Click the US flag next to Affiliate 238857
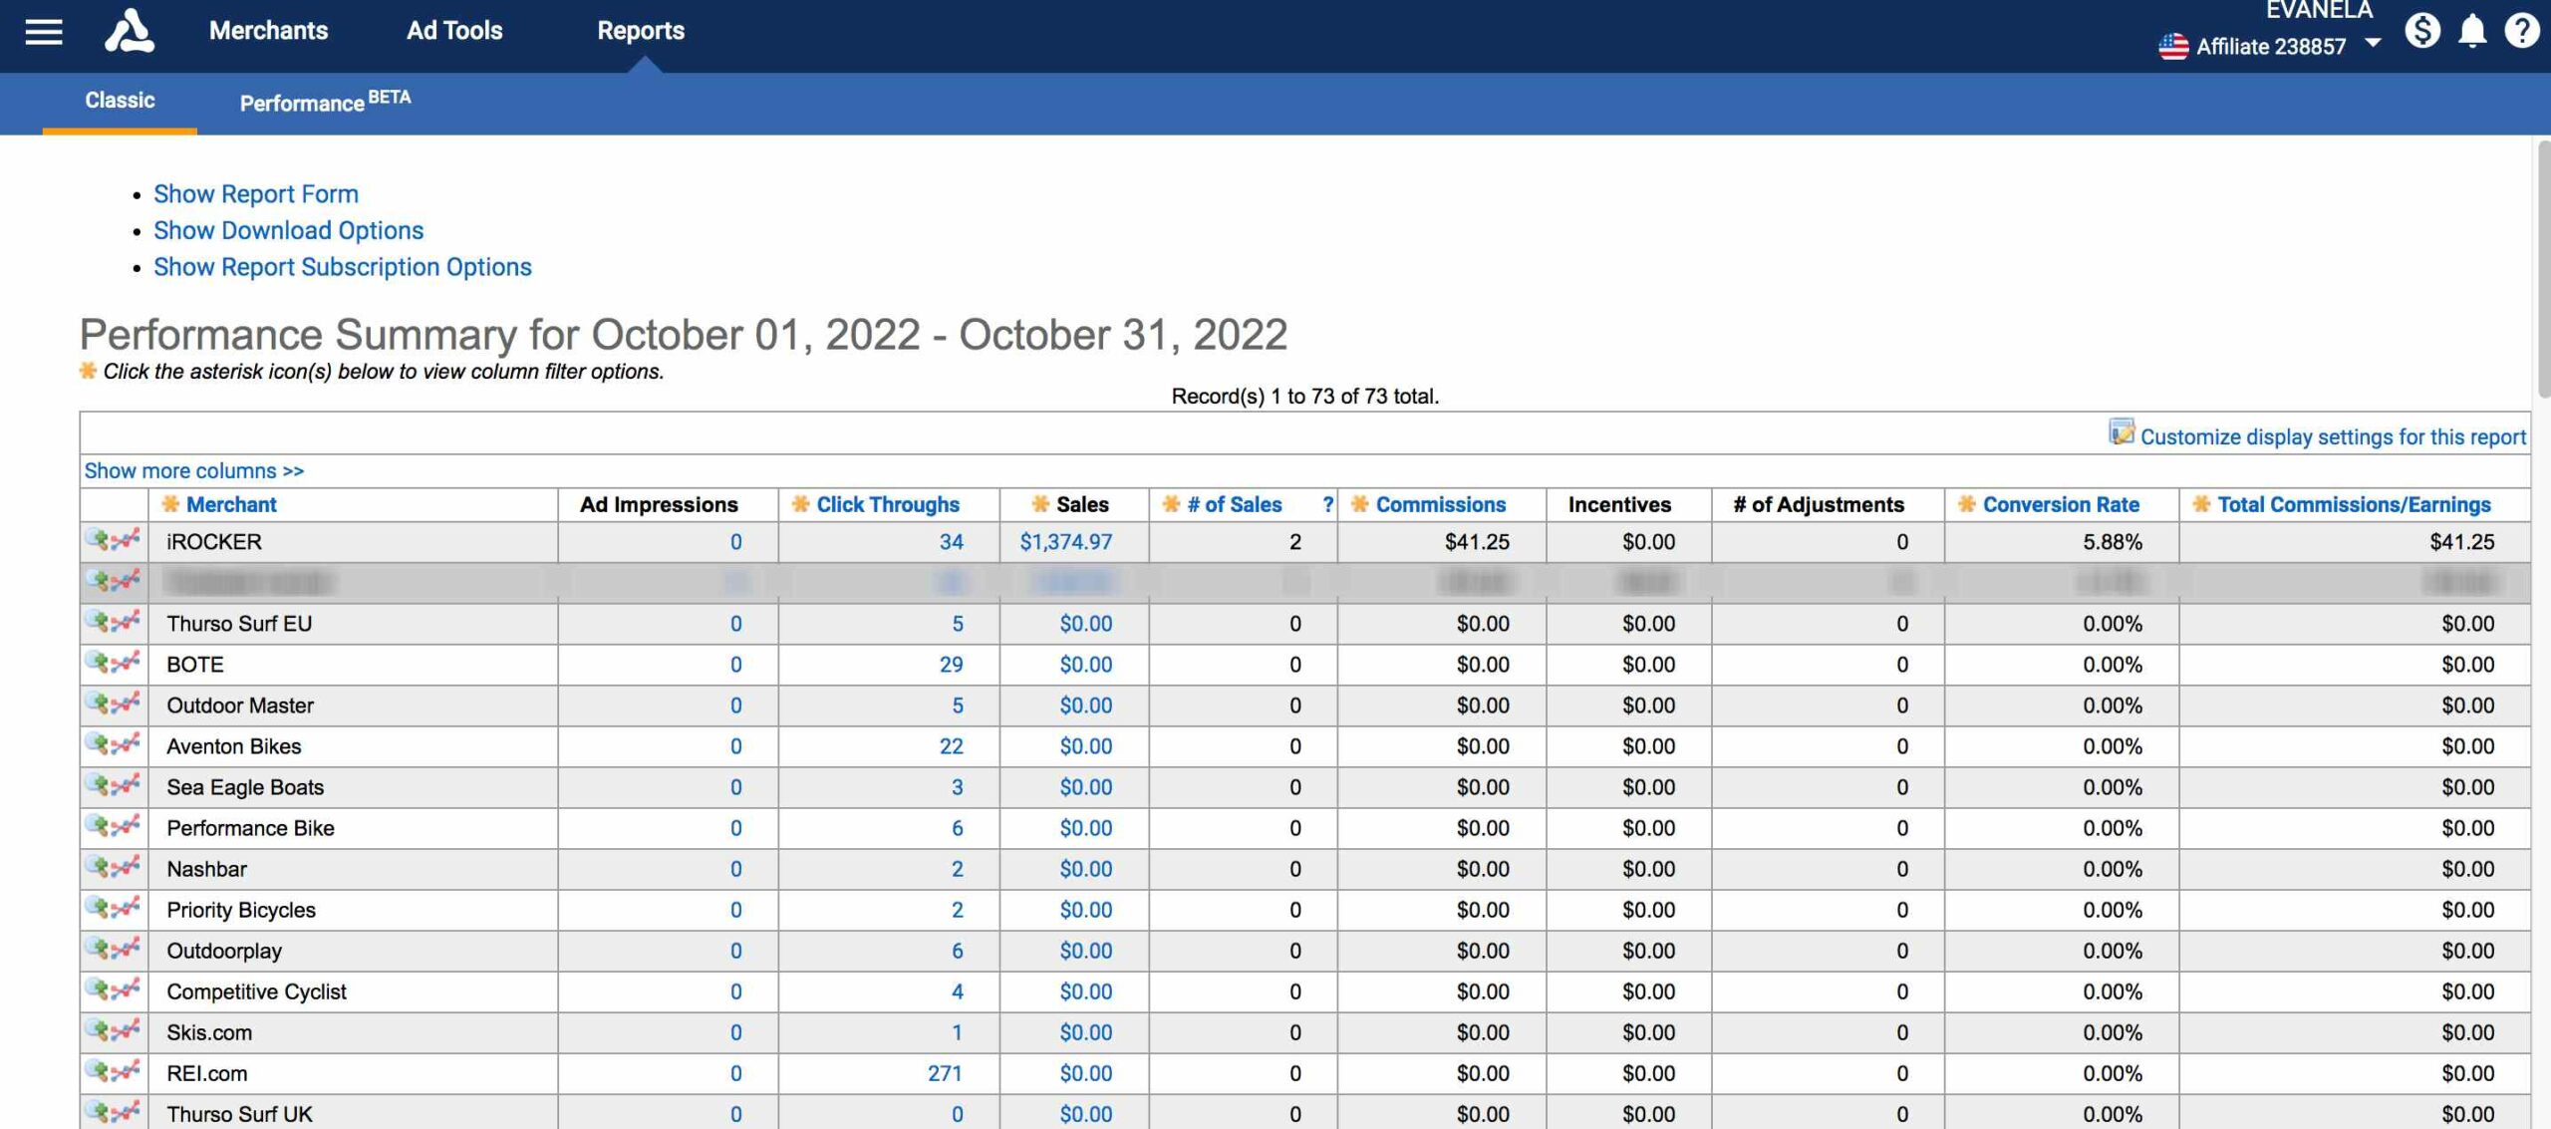This screenshot has height=1129, width=2551. click(x=2173, y=46)
